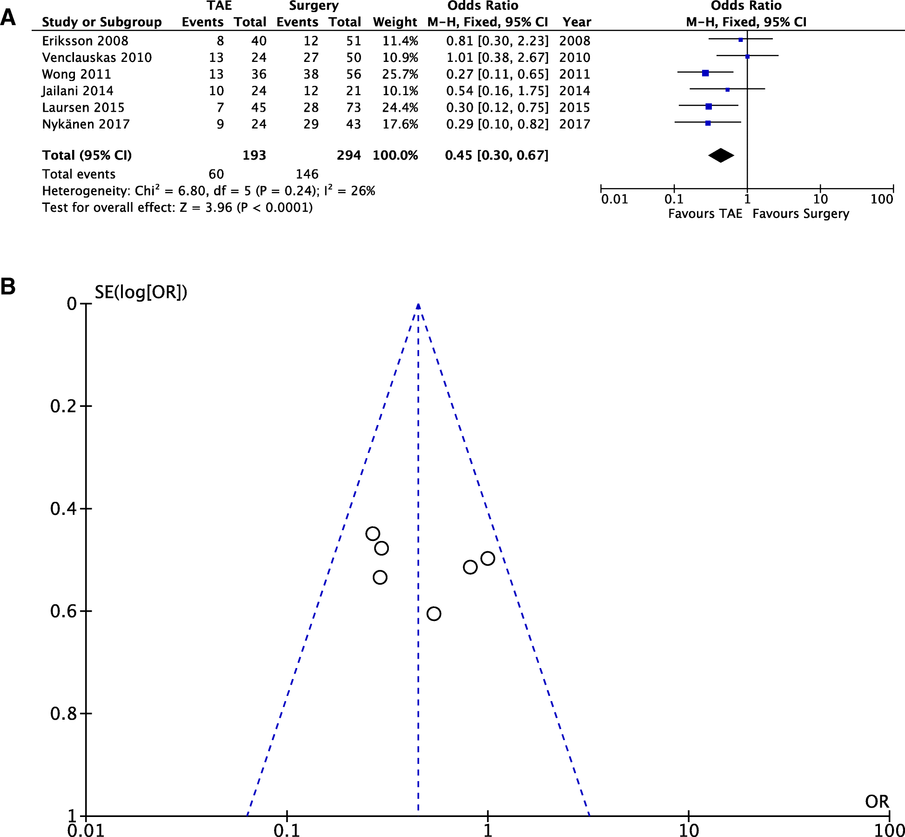Screen dimensions: 905x837
Task: Click the black pooled-effect diamond in forest plot
Action: point(721,155)
